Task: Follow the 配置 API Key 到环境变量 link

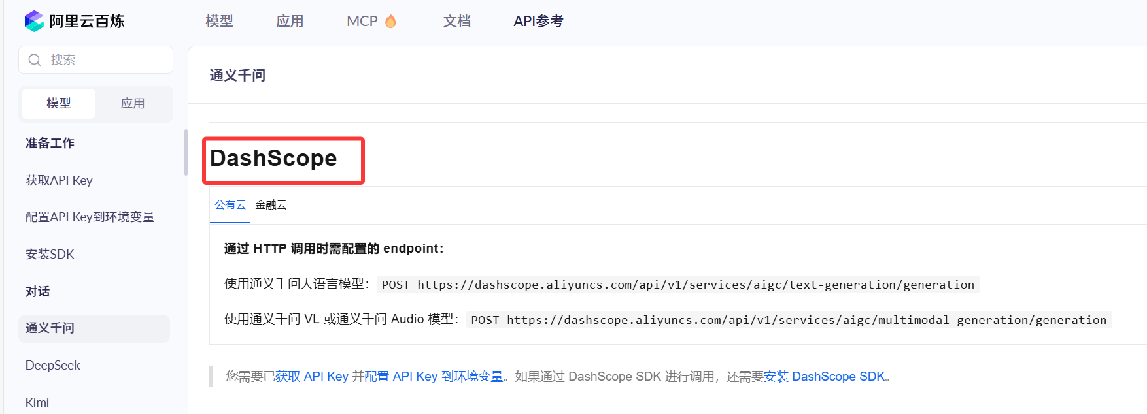Action: (x=434, y=377)
